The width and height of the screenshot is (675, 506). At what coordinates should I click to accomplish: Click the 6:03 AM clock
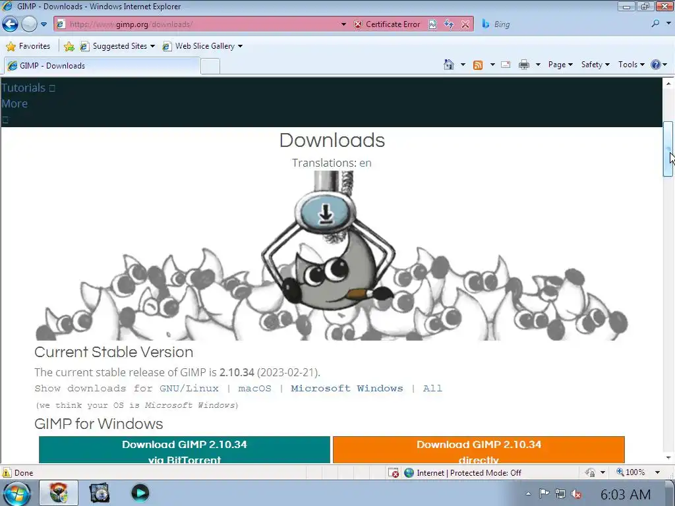[x=626, y=494]
